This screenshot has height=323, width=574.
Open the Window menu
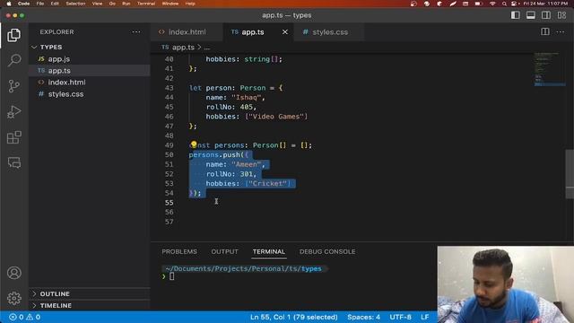click(x=170, y=4)
